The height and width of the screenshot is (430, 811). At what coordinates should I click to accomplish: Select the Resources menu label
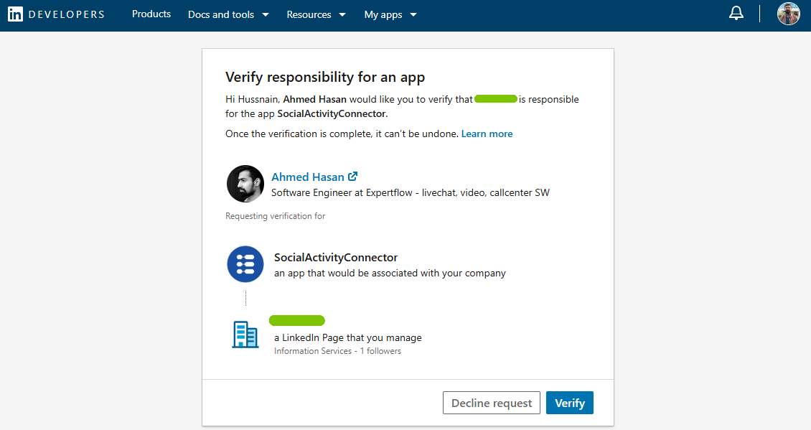(309, 14)
